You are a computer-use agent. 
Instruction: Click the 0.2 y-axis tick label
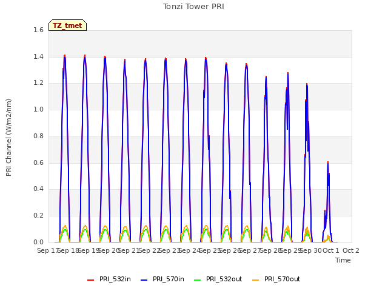click(x=38, y=216)
